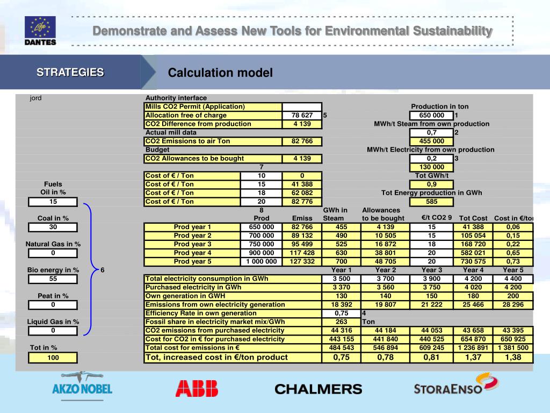Click the Prod year 4 production input 900 000
The width and height of the screenshot is (550, 413).
tap(262, 253)
